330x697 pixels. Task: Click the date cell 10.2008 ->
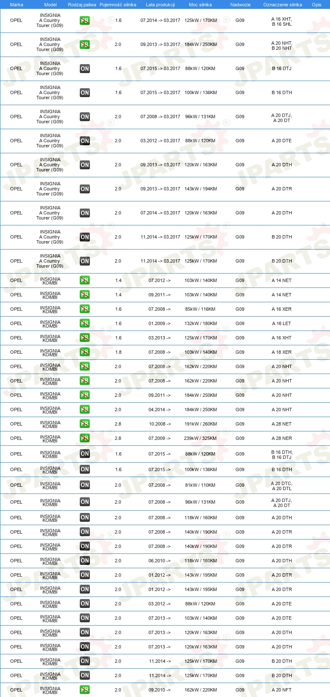pyautogui.click(x=160, y=424)
